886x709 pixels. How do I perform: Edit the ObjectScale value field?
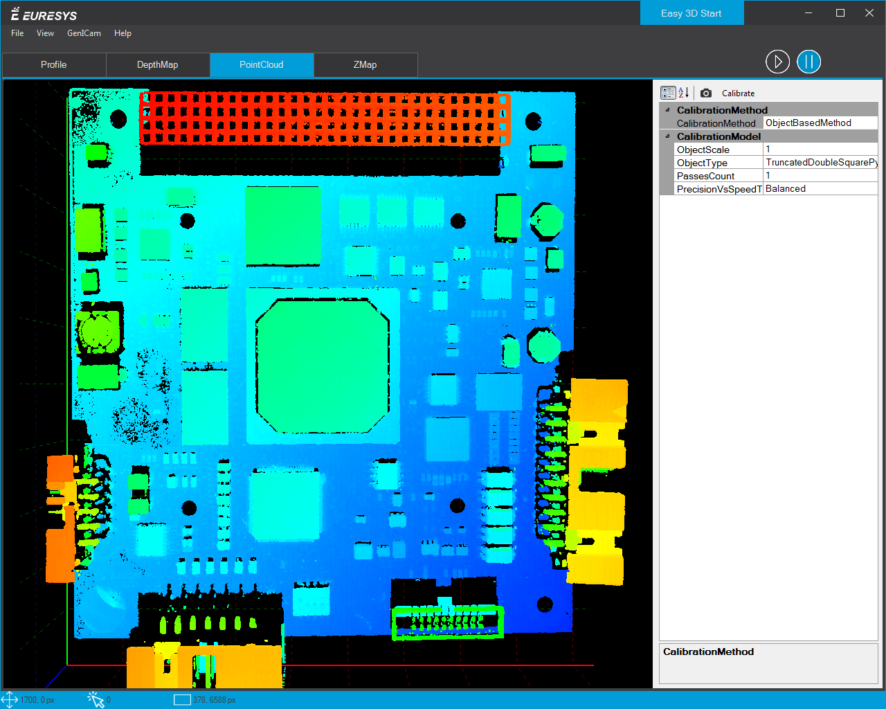(820, 150)
